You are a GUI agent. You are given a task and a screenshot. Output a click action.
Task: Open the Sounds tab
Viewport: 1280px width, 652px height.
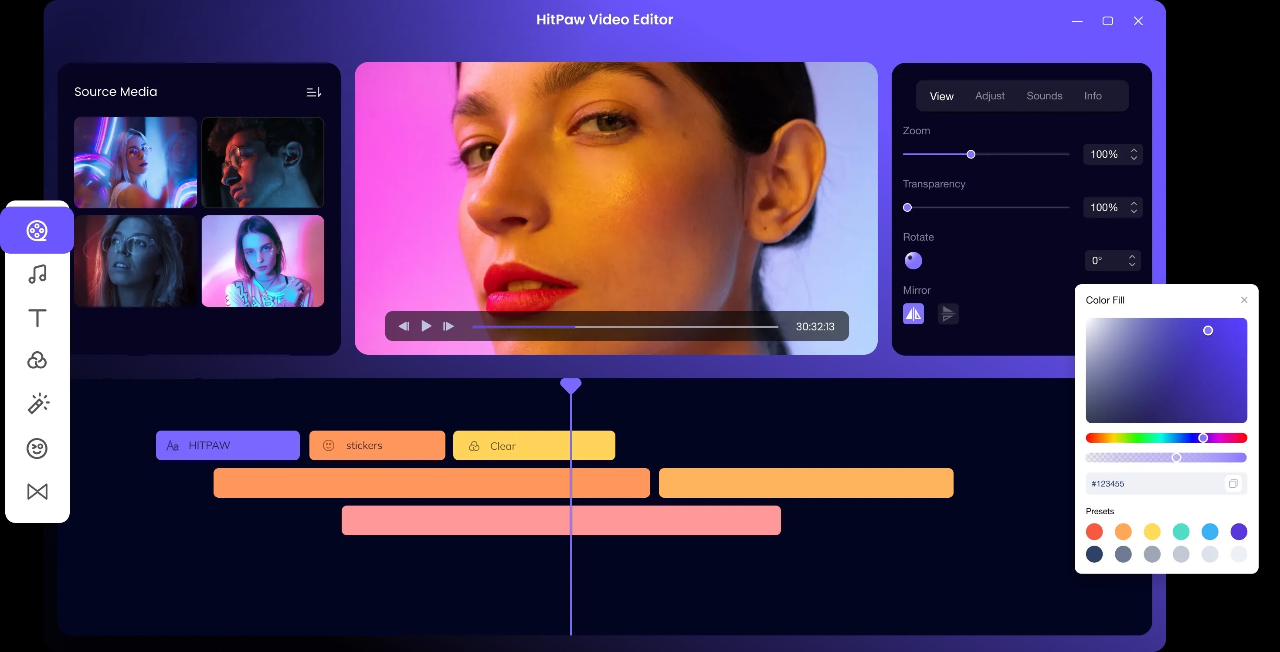click(1044, 96)
